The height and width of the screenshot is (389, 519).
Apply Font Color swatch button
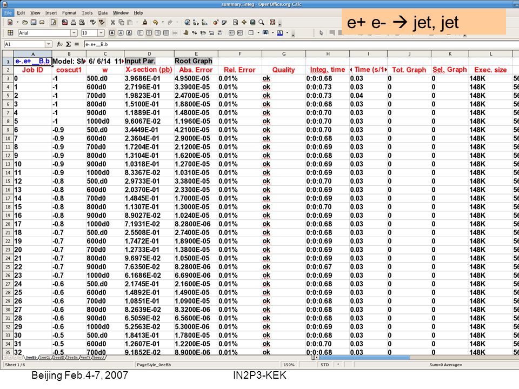click(280, 33)
